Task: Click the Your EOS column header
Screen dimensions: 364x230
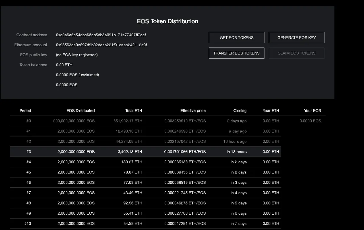Action: point(313,111)
